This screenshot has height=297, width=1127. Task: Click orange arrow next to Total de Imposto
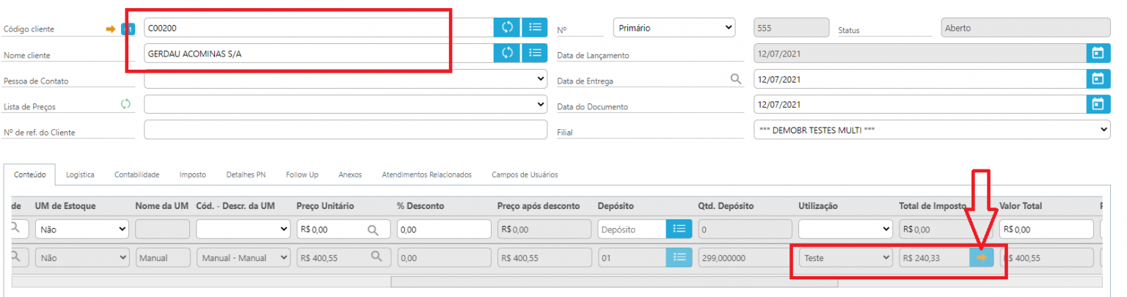(x=982, y=257)
